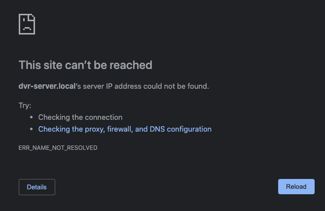This screenshot has width=325, height=211.
Task: Click the bullet beside the DNS configuration link
Action: coord(31,129)
